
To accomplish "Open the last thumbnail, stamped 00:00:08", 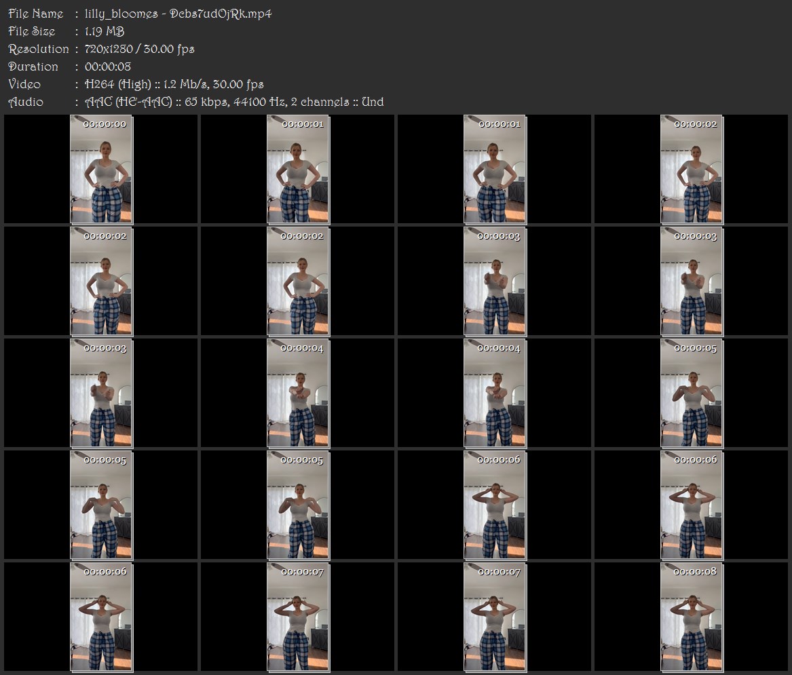I will 692,617.
